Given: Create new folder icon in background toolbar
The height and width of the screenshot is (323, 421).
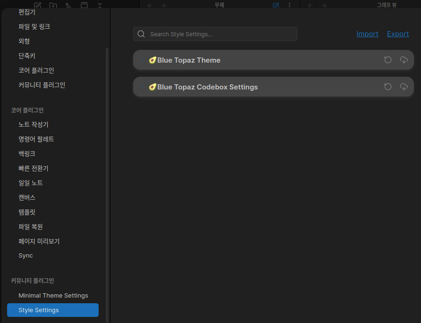Looking at the screenshot, I should click(x=53, y=5).
